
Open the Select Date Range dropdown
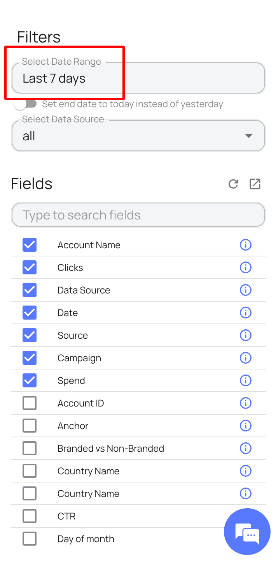click(x=138, y=78)
